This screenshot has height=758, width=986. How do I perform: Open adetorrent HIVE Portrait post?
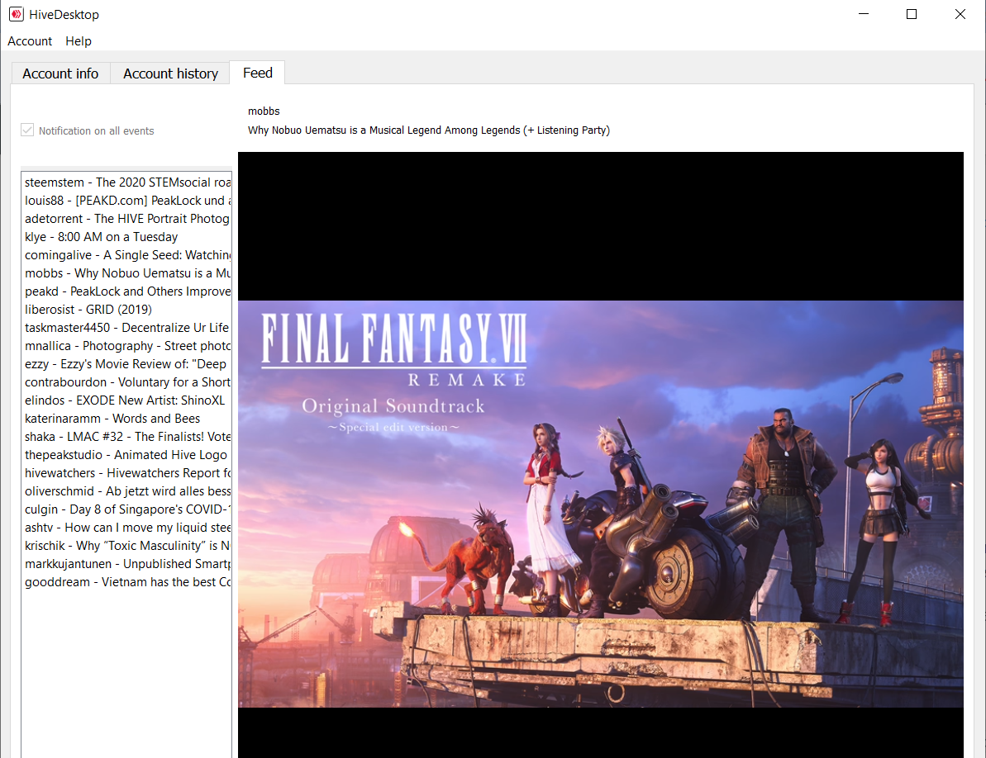[x=127, y=219]
